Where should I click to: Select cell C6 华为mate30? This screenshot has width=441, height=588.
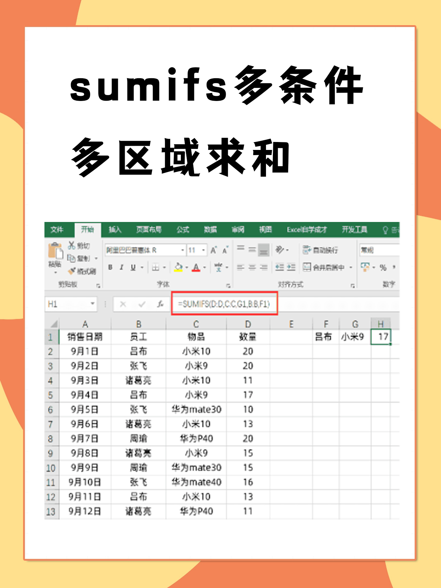196,409
